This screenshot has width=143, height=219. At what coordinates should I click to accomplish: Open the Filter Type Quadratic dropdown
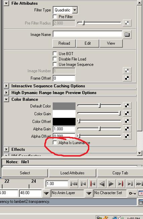(65, 10)
